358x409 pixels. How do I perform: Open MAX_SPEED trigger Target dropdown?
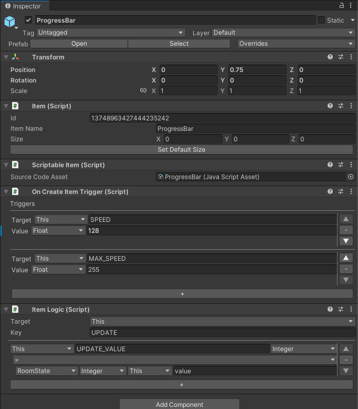click(60, 259)
